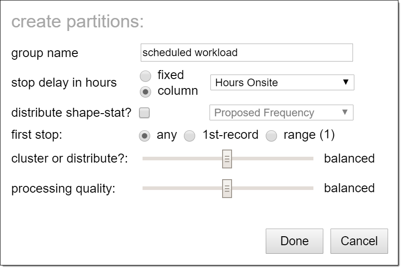
Task: Click the "stop delay in hours" label
Action: [64, 83]
